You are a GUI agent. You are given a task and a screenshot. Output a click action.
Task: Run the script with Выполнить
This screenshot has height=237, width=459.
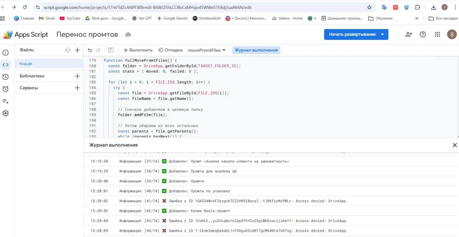[x=138, y=50]
